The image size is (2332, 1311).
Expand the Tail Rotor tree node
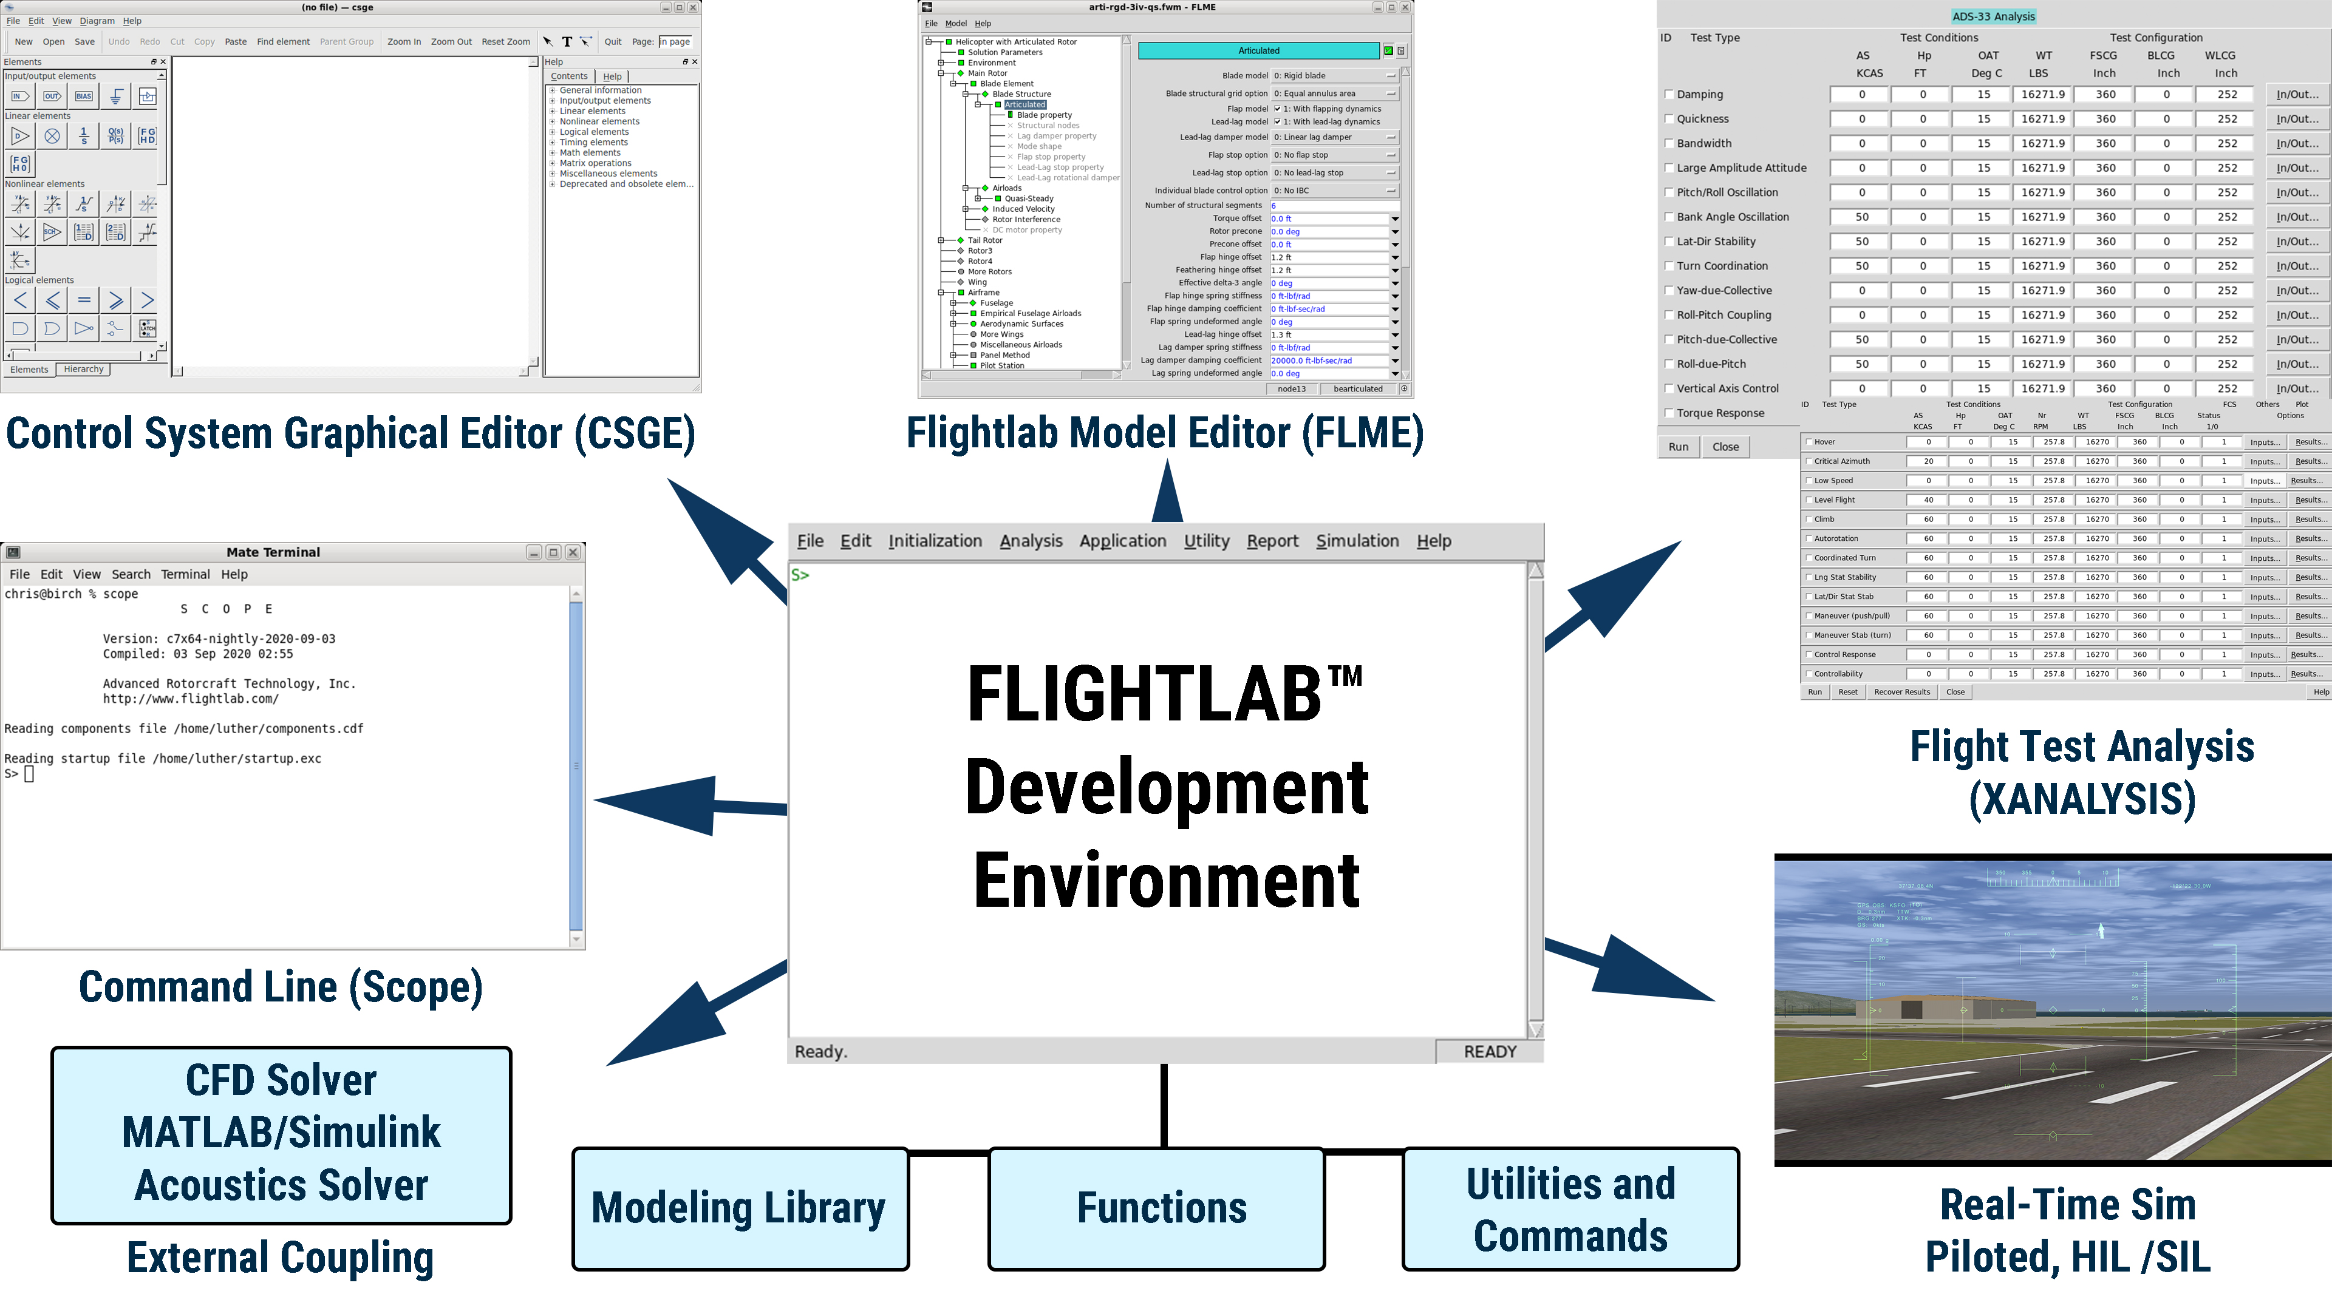(941, 241)
